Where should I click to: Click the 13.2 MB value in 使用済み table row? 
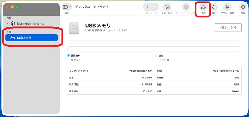147,91
